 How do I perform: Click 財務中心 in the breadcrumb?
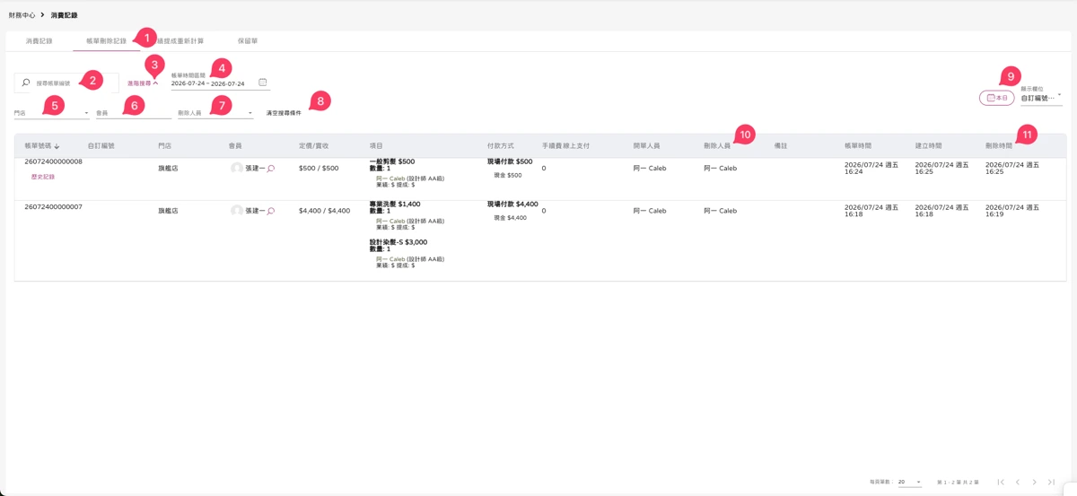click(22, 15)
